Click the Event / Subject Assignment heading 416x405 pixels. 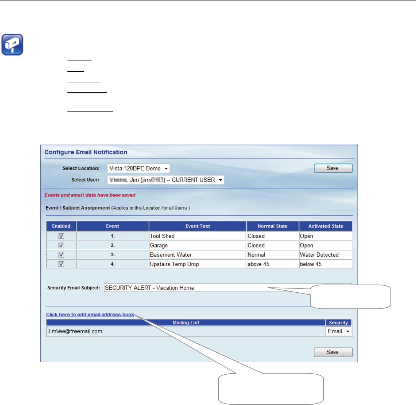click(x=78, y=208)
